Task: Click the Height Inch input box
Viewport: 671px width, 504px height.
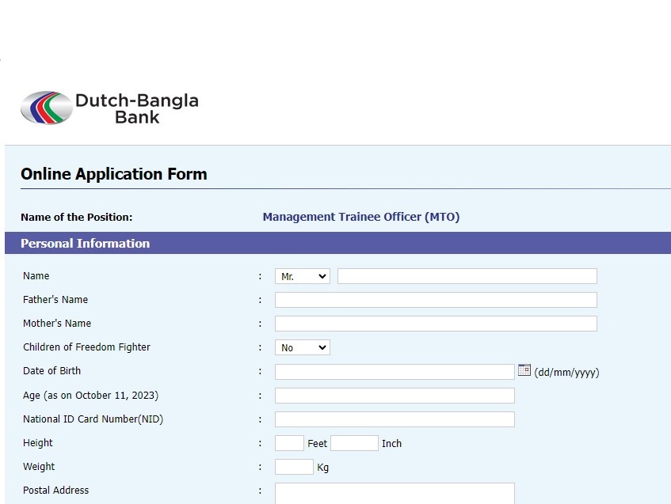Action: pyautogui.click(x=354, y=442)
